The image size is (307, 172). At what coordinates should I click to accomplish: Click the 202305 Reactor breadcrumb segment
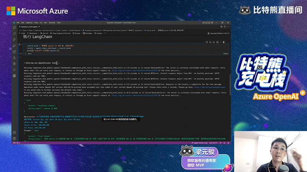(75, 31)
